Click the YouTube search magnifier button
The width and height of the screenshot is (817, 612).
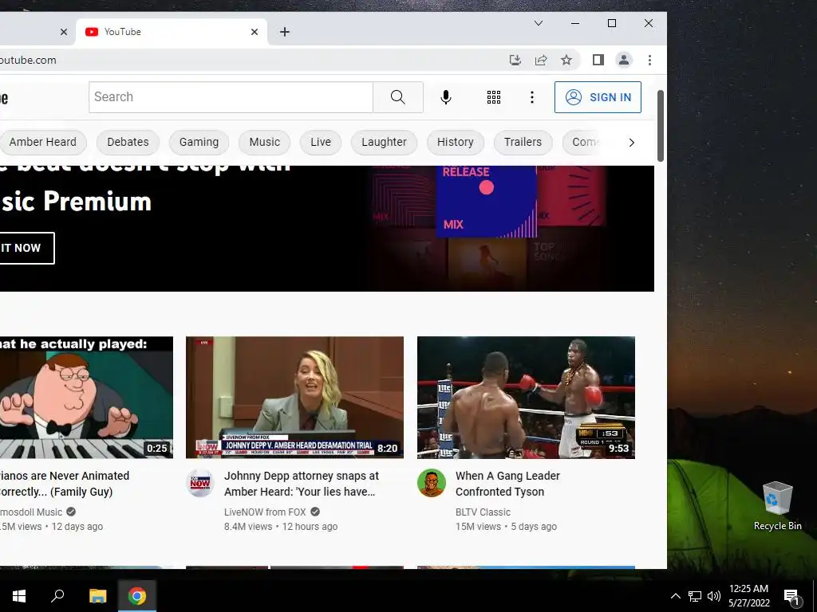tap(398, 97)
